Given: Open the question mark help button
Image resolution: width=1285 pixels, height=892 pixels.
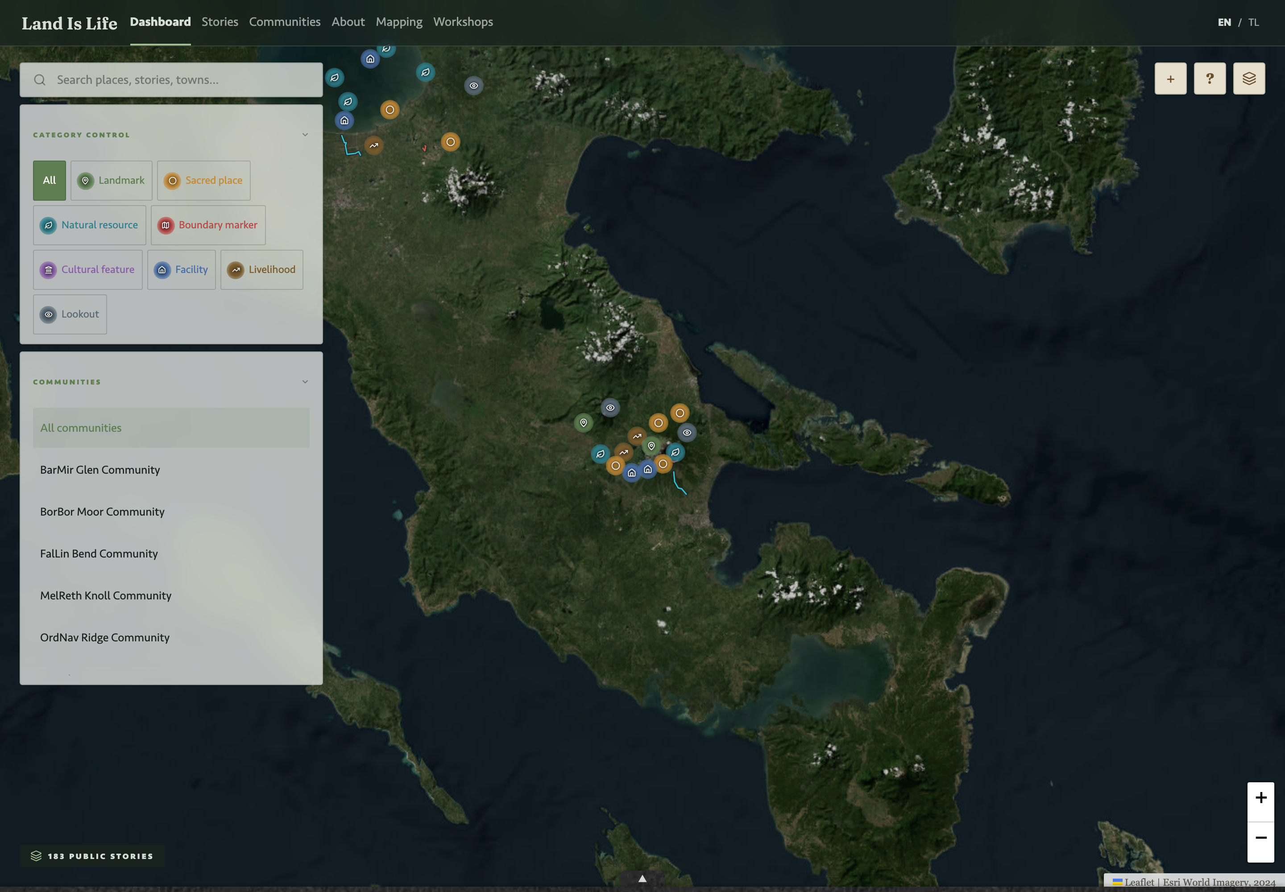Looking at the screenshot, I should (x=1210, y=79).
